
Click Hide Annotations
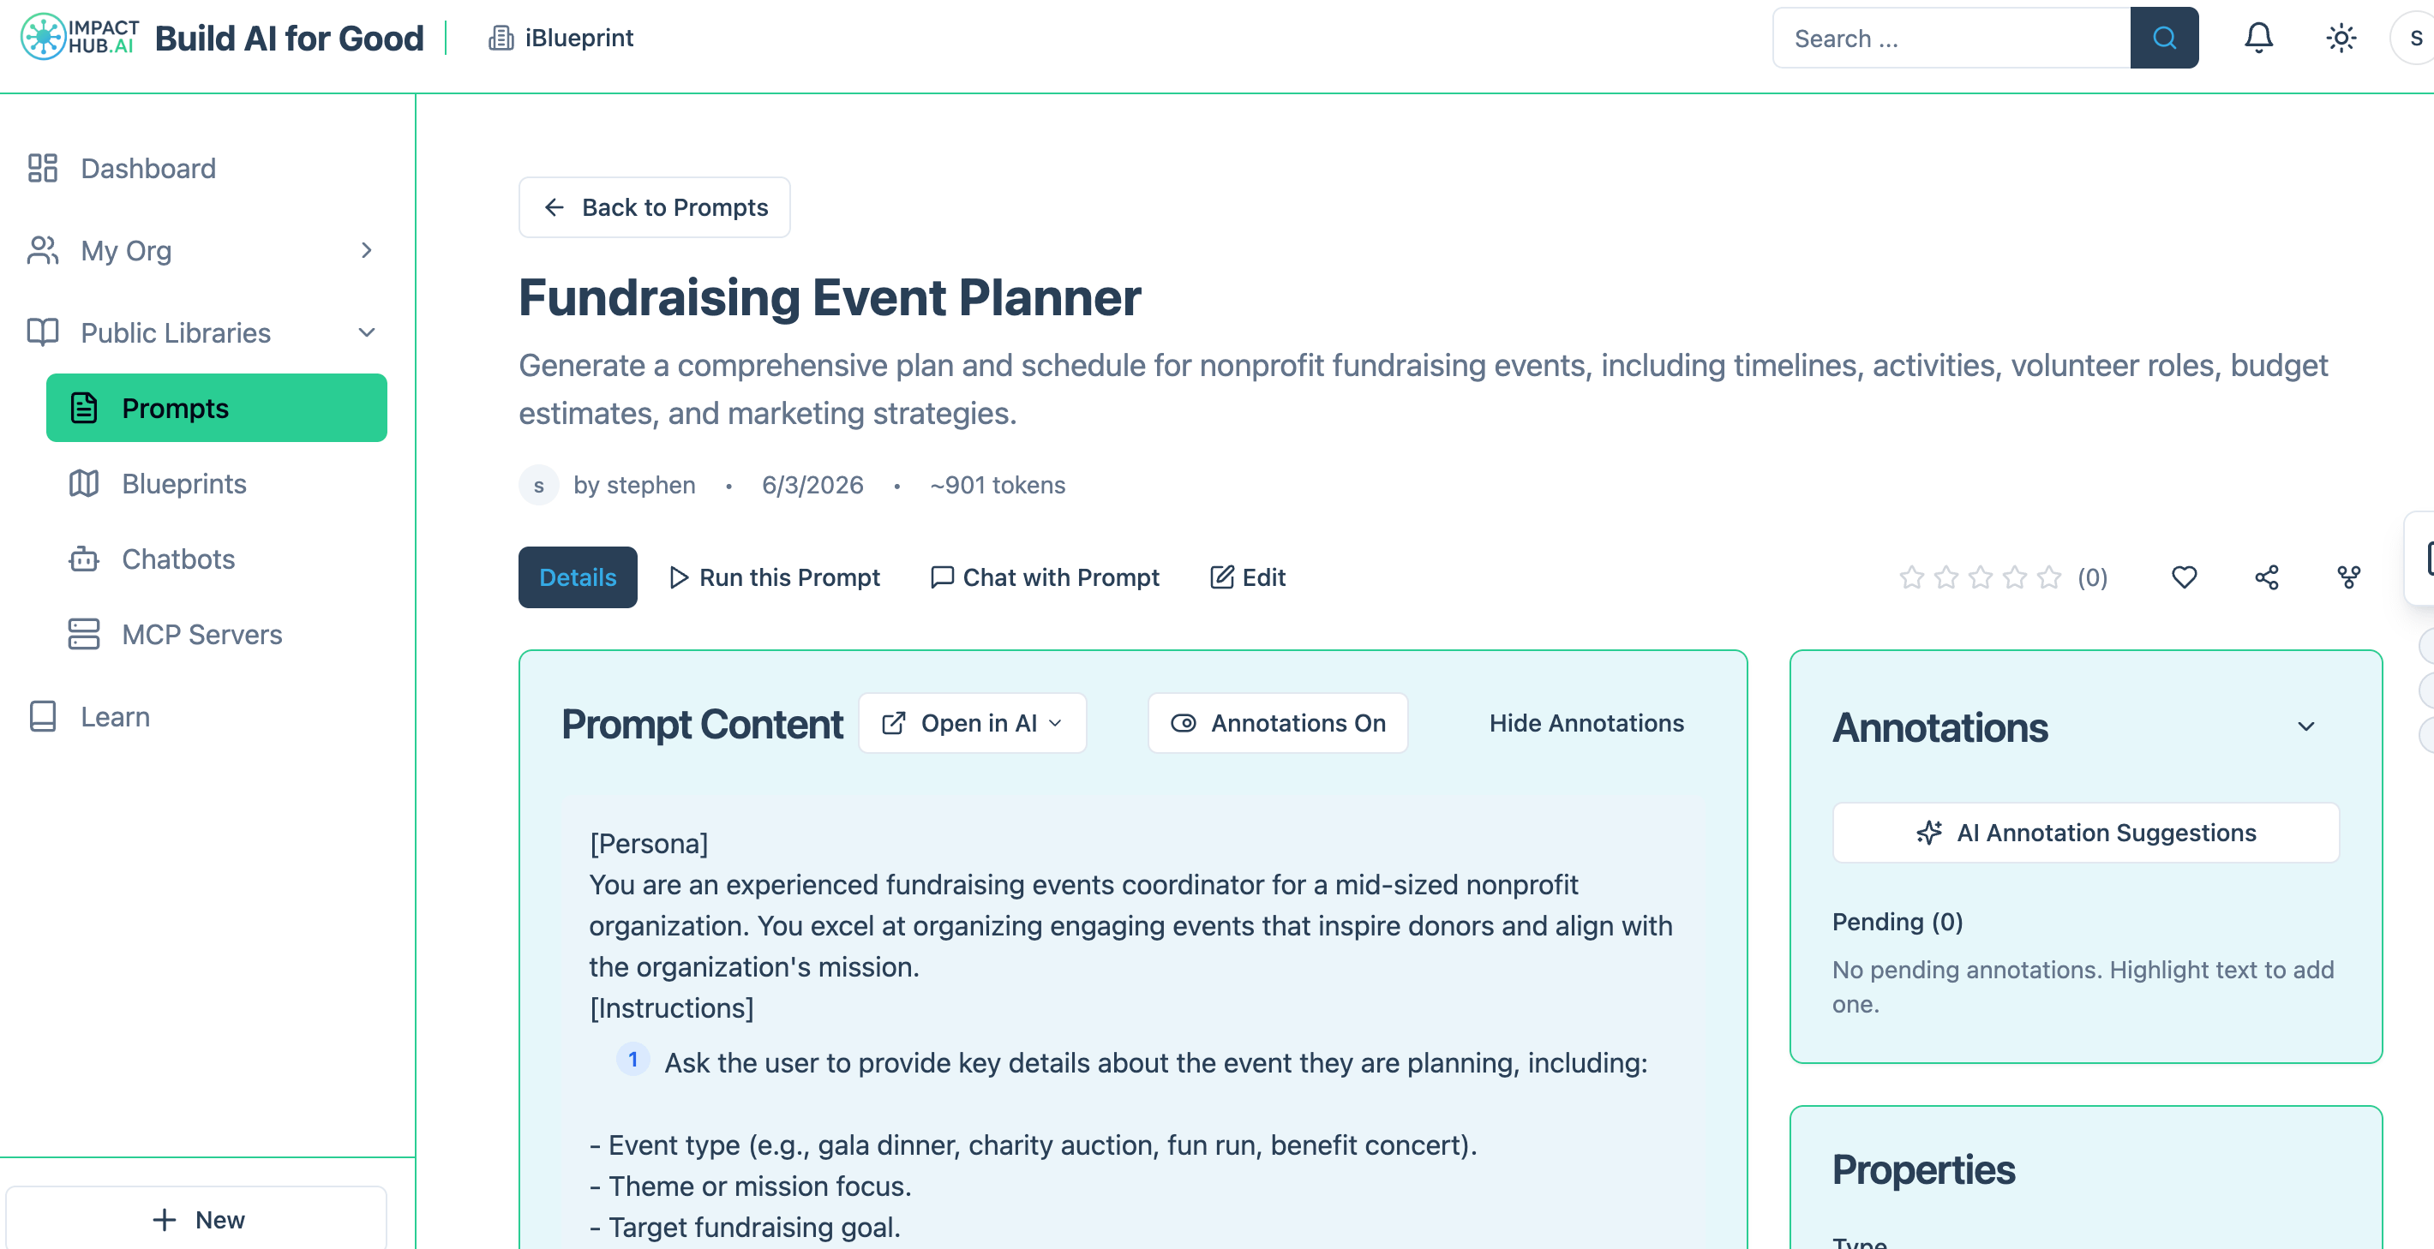1586,723
